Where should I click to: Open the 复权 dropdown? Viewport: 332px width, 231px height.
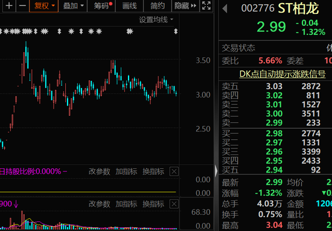(x=43, y=5)
